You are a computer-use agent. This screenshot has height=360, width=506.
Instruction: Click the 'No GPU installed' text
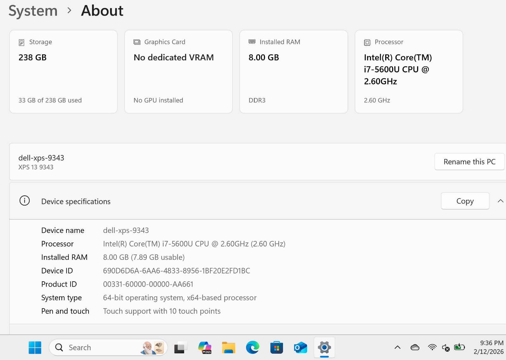(158, 100)
